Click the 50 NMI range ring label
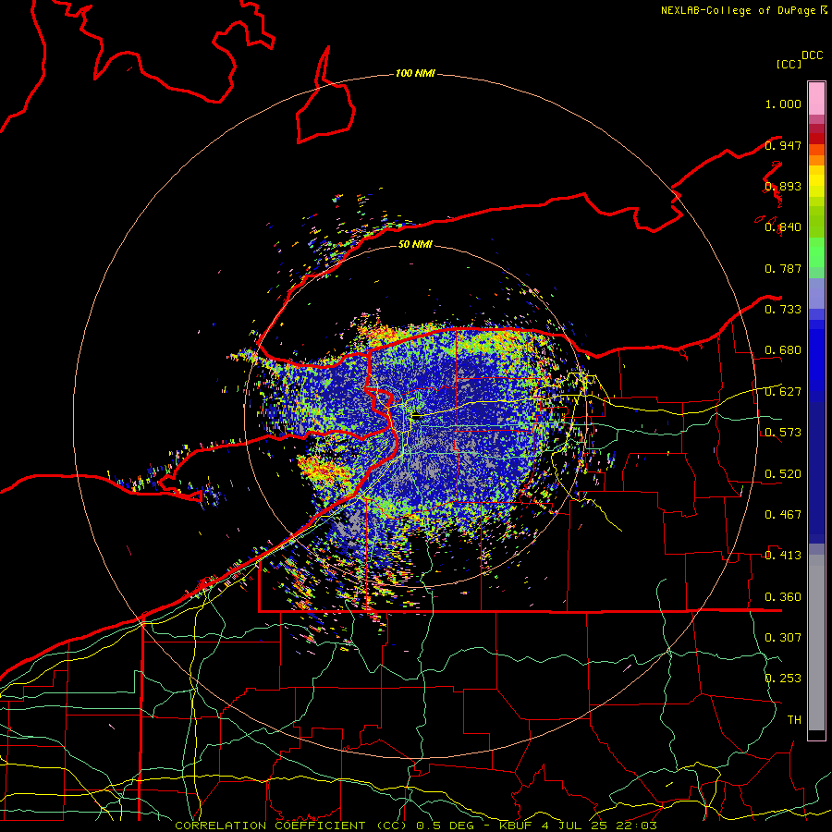The height and width of the screenshot is (832, 832). 415,244
